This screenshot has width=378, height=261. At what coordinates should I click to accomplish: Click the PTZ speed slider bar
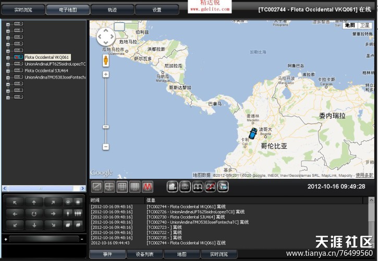tap(44, 239)
